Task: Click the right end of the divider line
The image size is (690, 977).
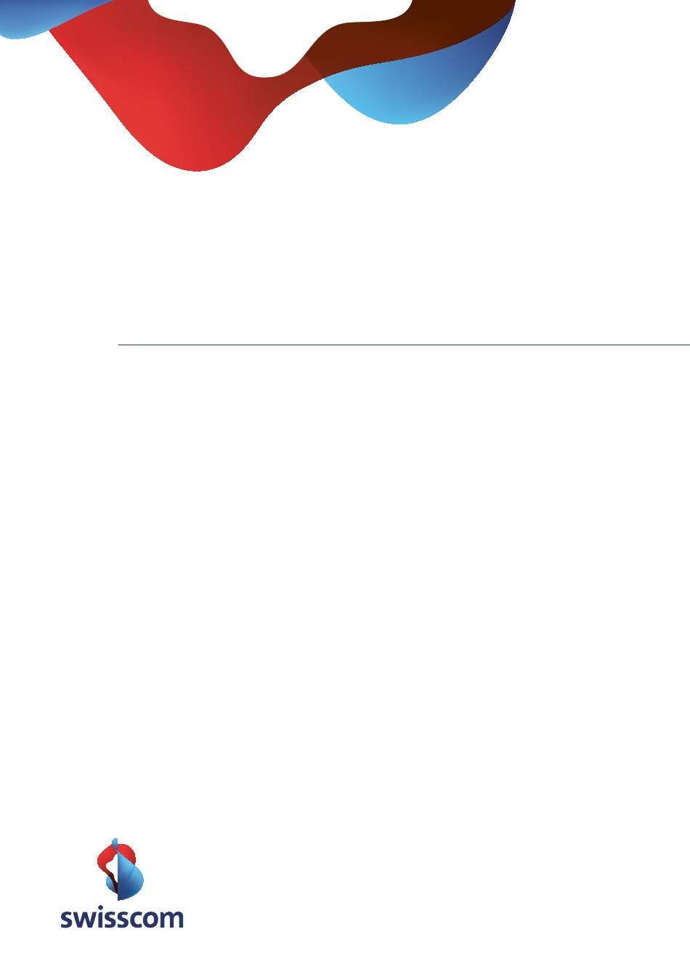Action: click(686, 345)
